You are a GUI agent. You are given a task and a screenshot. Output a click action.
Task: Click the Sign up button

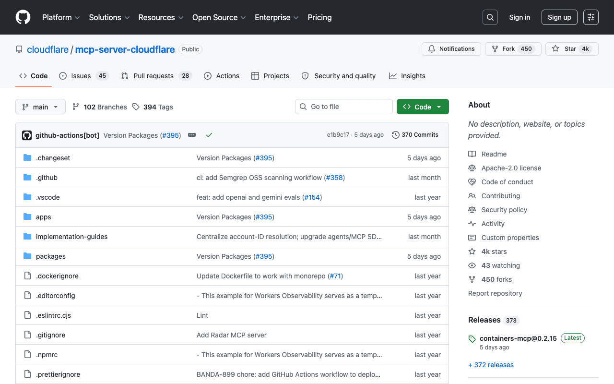[559, 17]
